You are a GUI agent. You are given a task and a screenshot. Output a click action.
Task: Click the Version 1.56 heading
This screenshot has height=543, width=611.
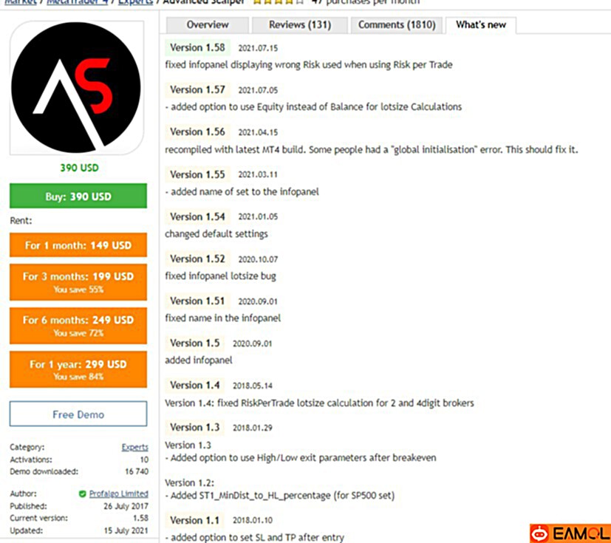coord(197,132)
